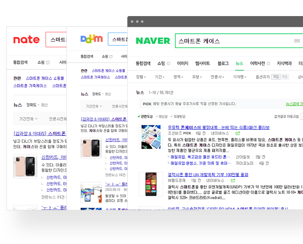The width and height of the screenshot is (303, 244).
Task: Switch to 블로그 tab in Naver
Action: 223,64
